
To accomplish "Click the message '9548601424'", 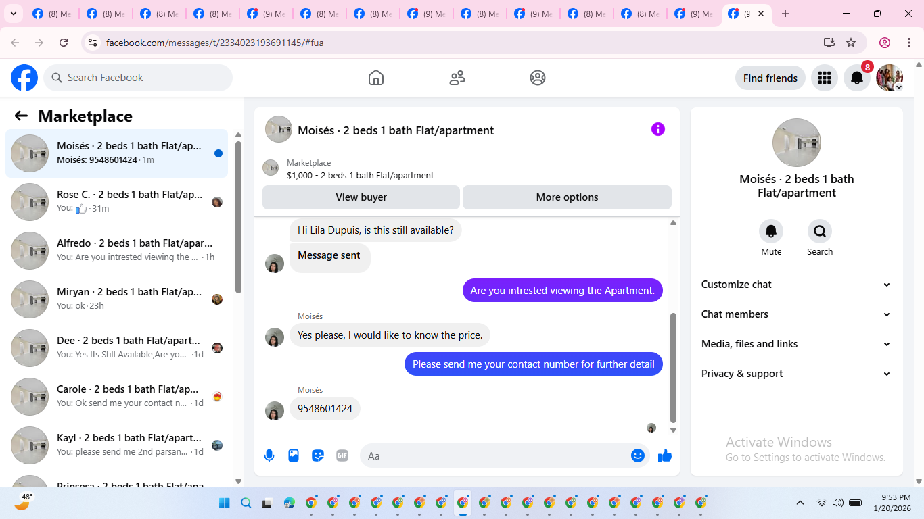I will pos(325,409).
